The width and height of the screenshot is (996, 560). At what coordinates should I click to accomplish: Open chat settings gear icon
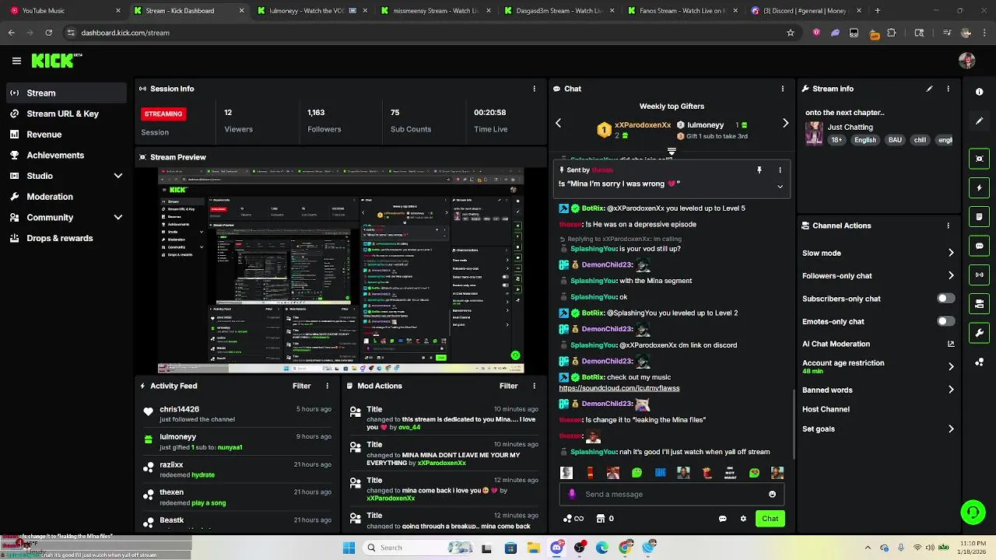[743, 519]
